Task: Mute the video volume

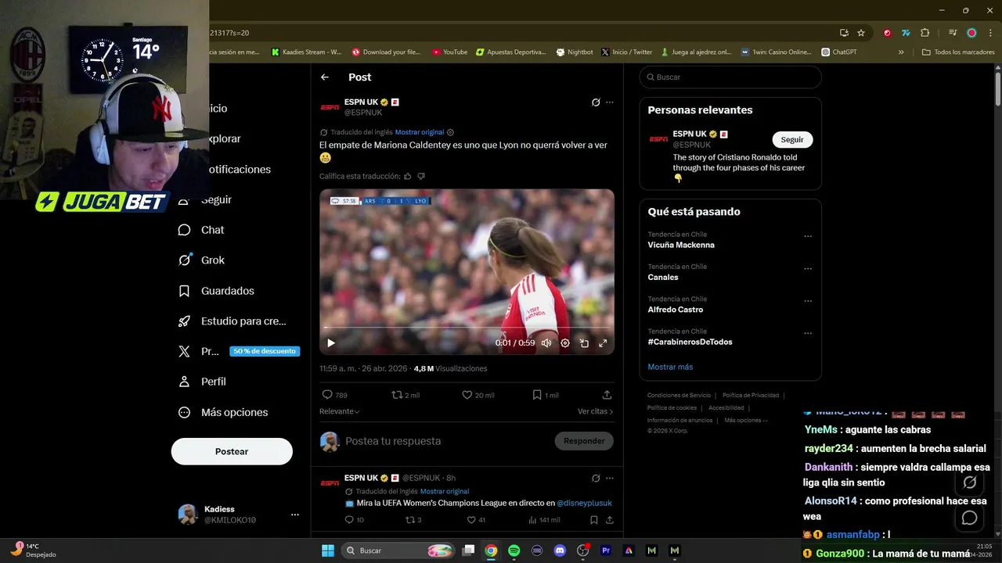Action: [546, 342]
